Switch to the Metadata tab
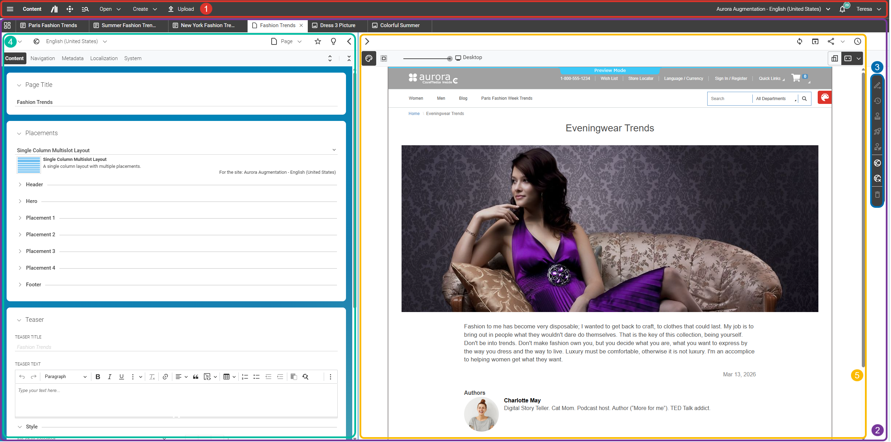The width and height of the screenshot is (891, 442). pos(73,58)
